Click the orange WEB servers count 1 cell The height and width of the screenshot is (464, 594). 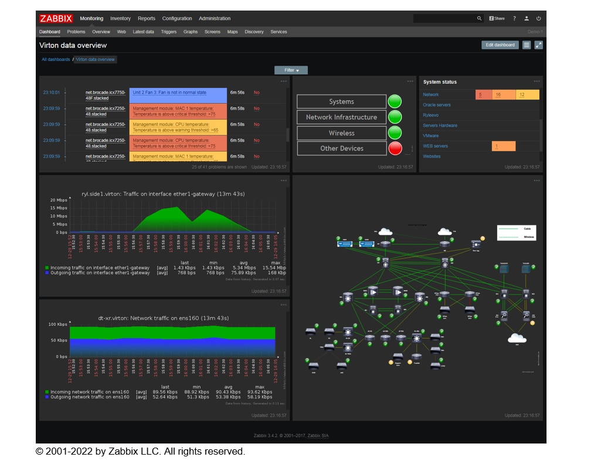(x=504, y=146)
